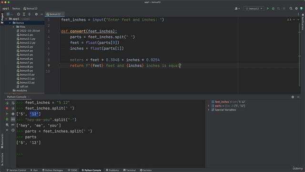This screenshot has width=305, height=172.
Task: Open Notifications side panel on right
Action: pyautogui.click(x=303, y=22)
